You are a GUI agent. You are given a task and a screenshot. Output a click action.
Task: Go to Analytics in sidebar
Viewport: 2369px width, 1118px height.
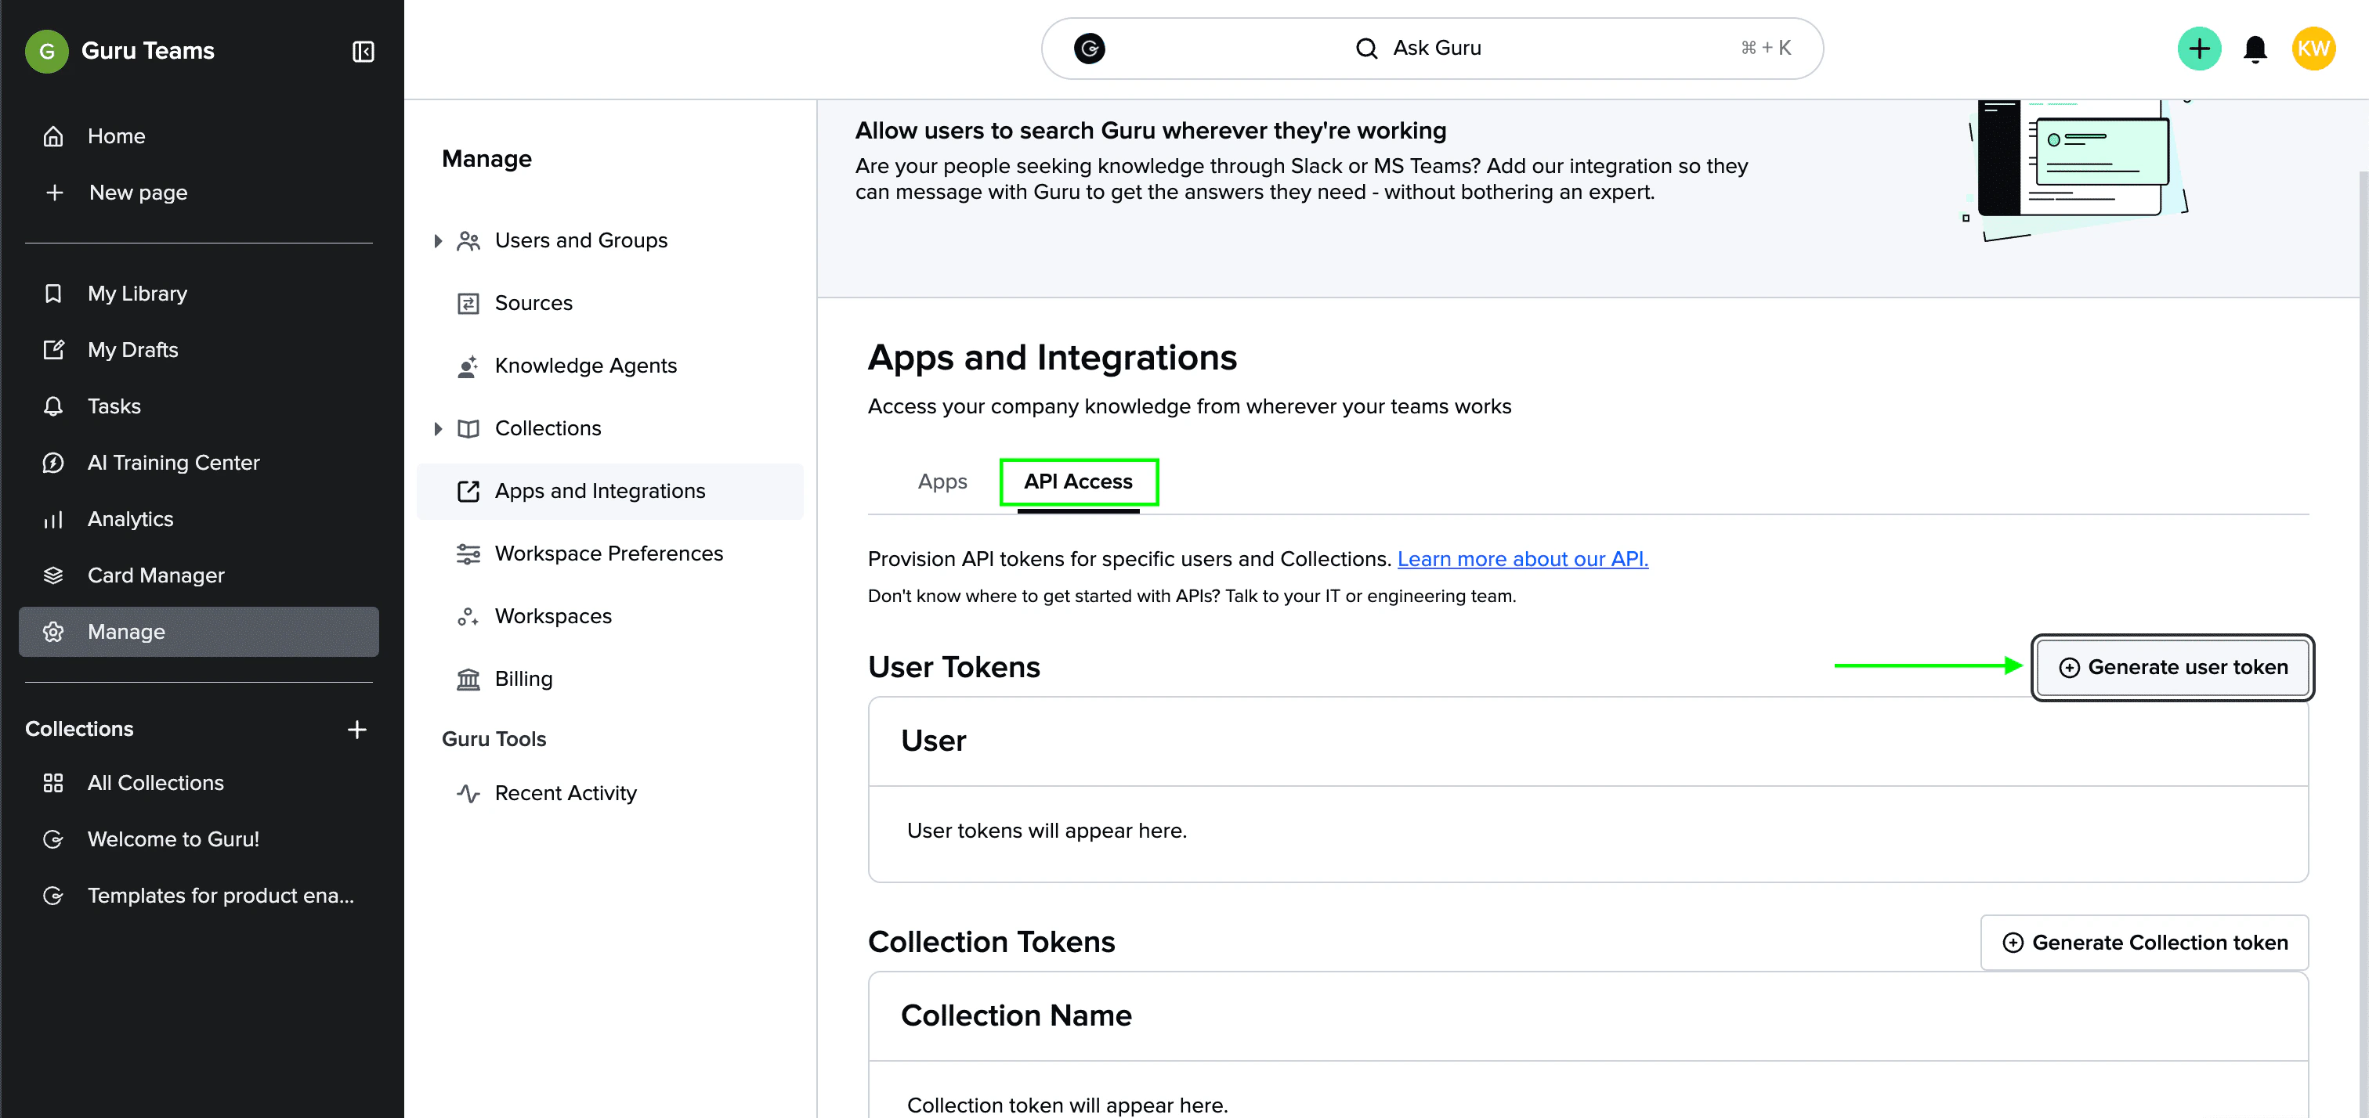[x=130, y=518]
